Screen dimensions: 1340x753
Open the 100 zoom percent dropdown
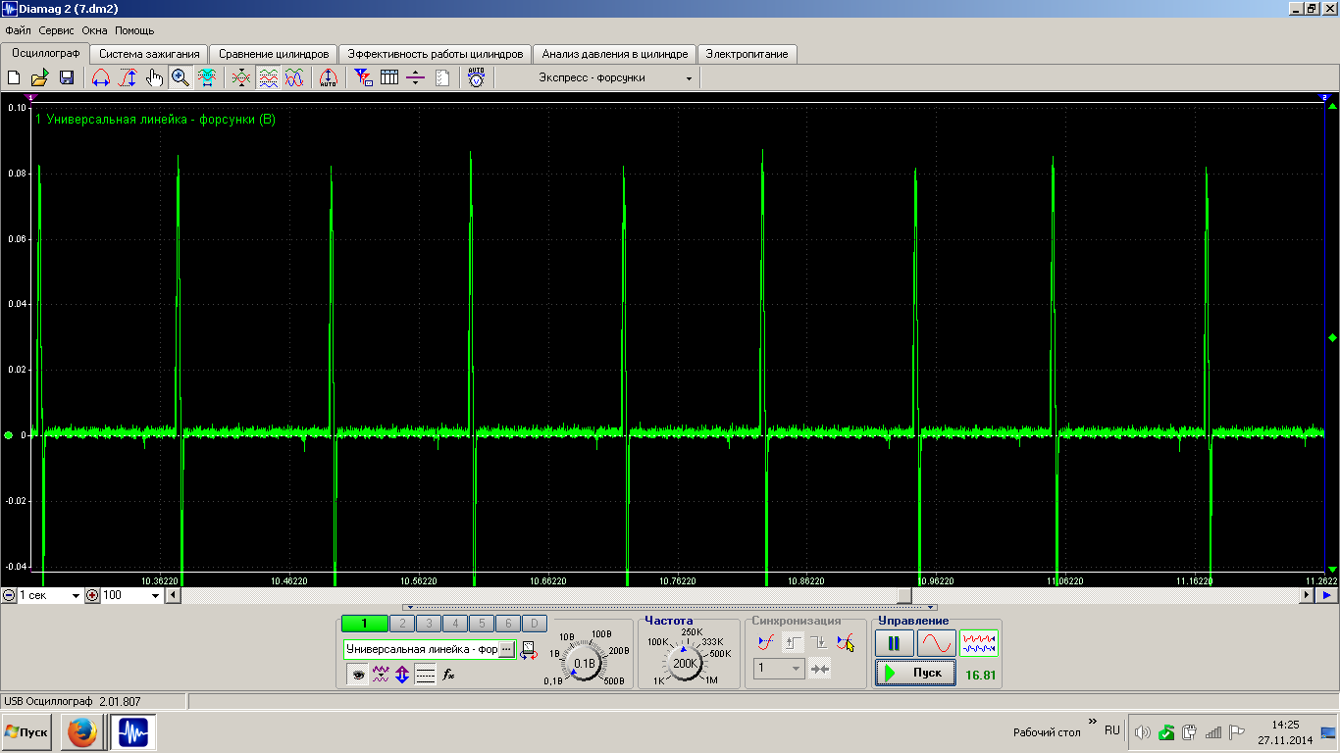tap(130, 595)
